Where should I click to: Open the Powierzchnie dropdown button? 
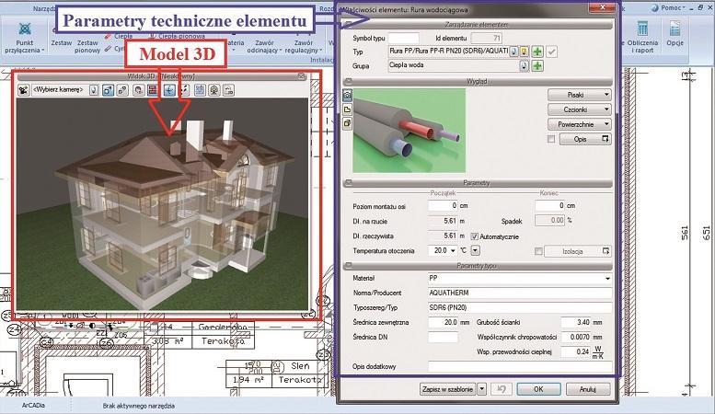[579, 124]
